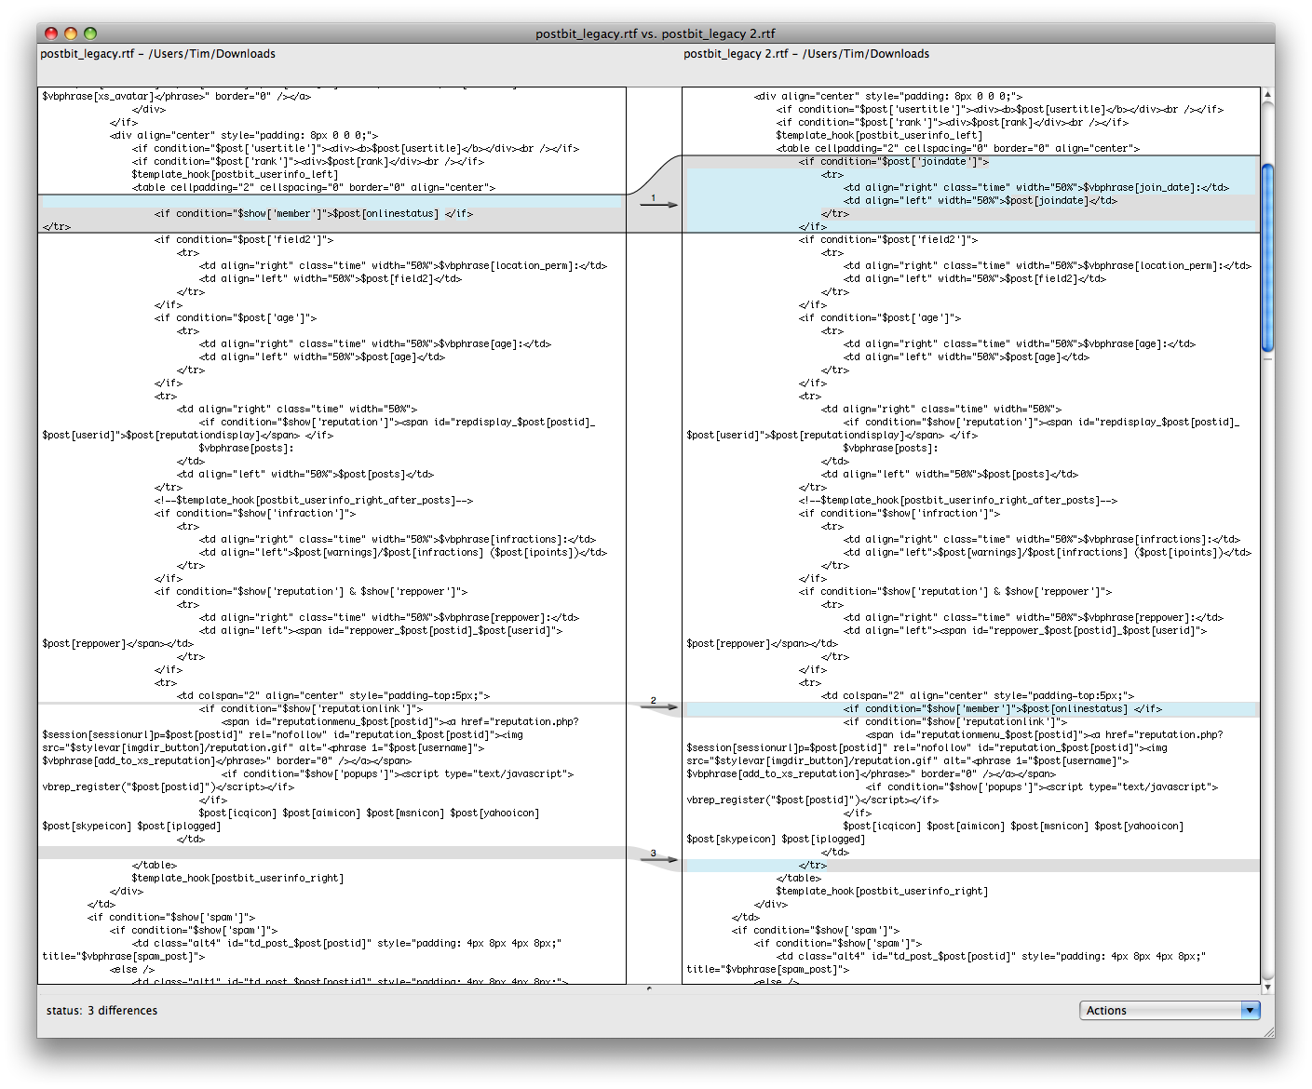Image resolution: width=1312 pixels, height=1089 pixels.
Task: Click the window title 'postbit_legacy.rtf vs. postbit_legacy 2.rtf'
Action: point(656,34)
